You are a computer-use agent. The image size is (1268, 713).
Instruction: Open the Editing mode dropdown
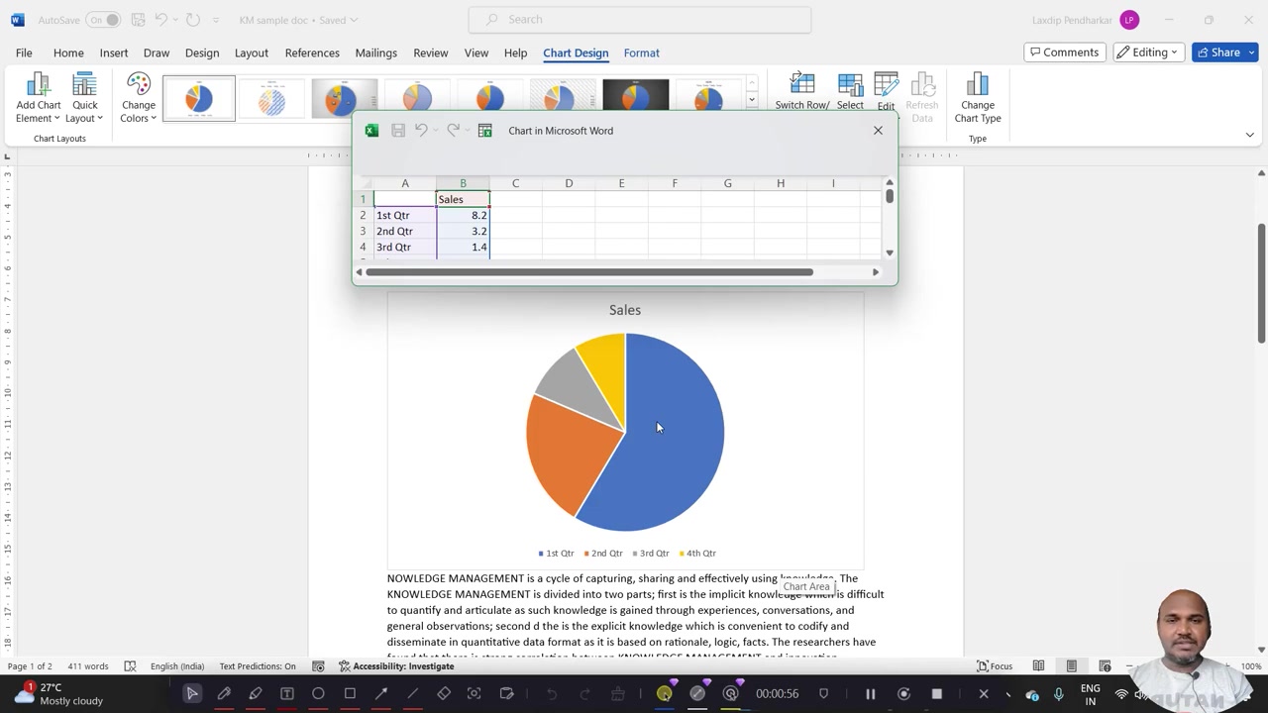pyautogui.click(x=1148, y=51)
